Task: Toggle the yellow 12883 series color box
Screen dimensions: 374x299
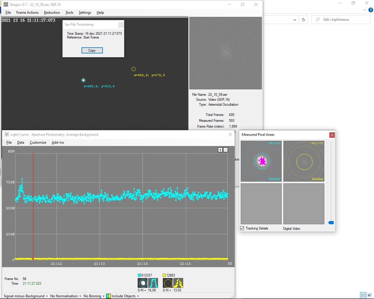Action: [x=164, y=275]
